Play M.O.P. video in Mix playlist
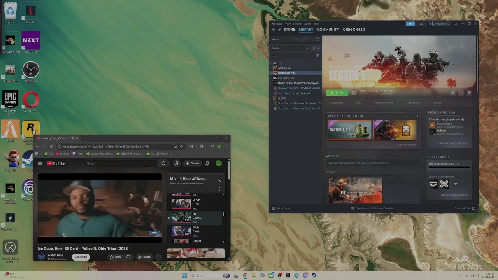Screen dimensions: 498x280 tap(195, 203)
